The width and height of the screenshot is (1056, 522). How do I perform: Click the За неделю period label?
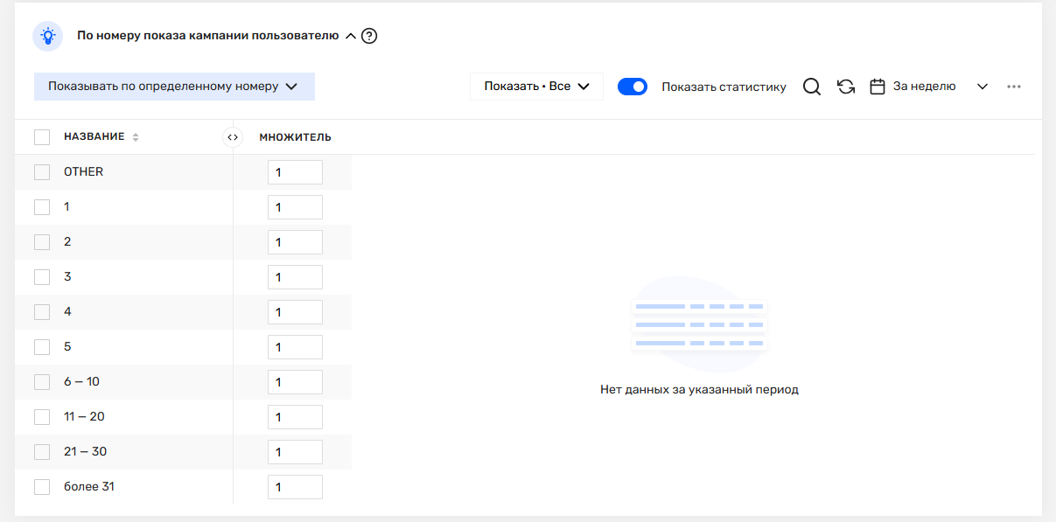924,87
